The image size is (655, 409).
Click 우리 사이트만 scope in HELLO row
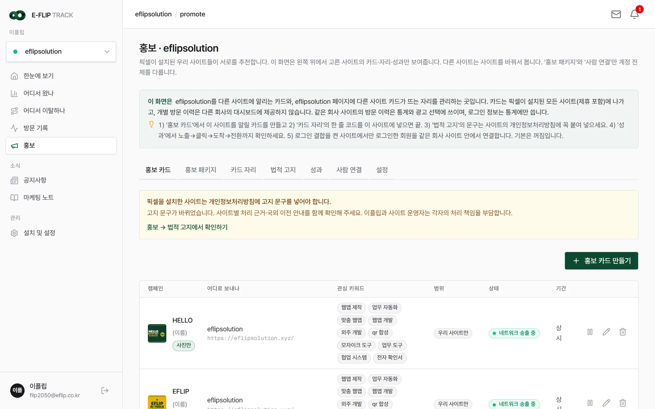pyautogui.click(x=453, y=333)
